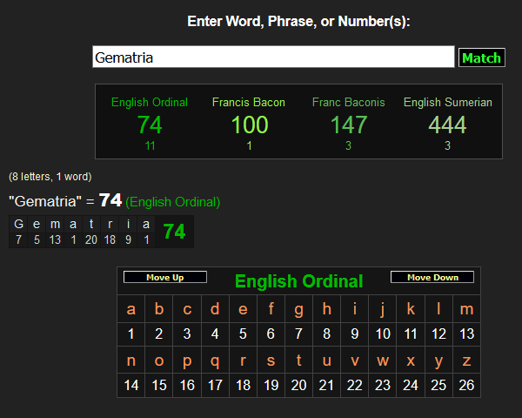Click letter n in the cipher chart

pos(130,361)
